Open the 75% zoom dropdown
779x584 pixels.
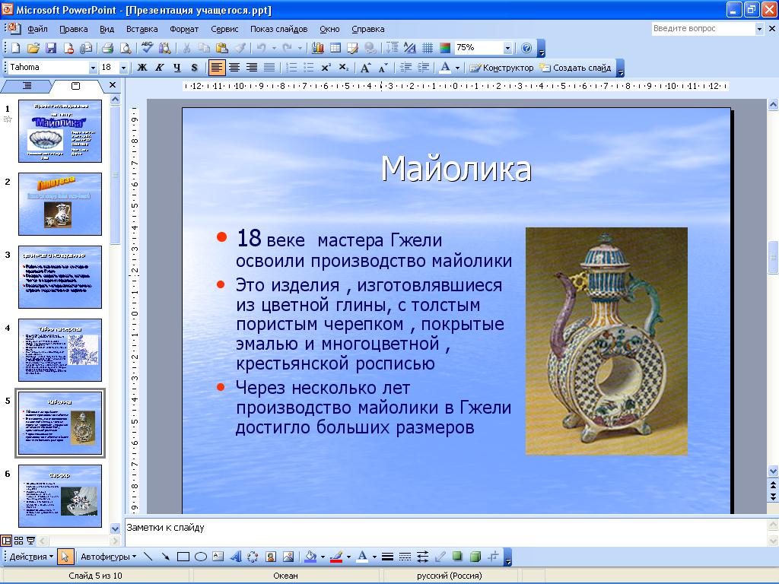507,48
